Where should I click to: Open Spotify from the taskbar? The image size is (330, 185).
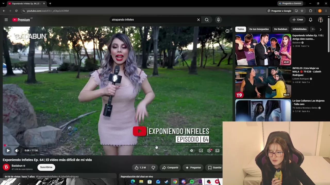pyautogui.click(x=192, y=182)
